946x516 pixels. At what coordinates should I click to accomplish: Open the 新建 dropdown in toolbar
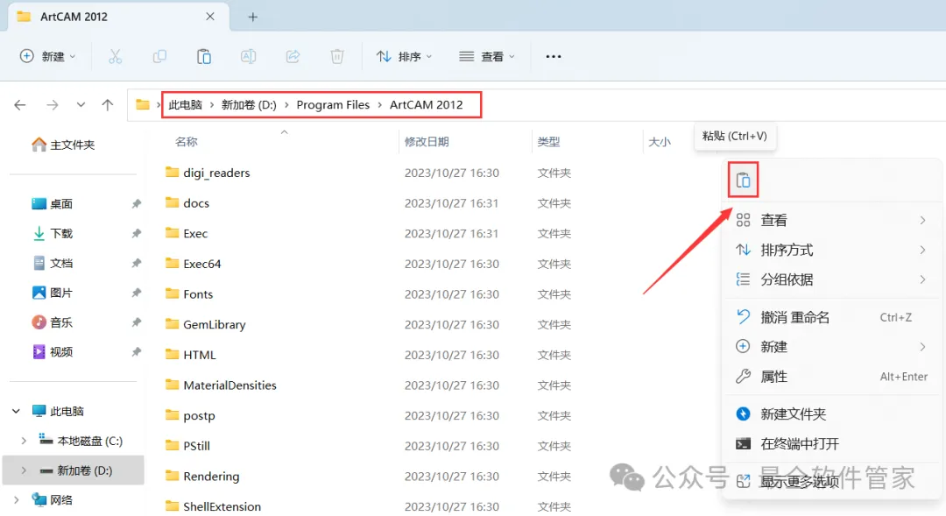pyautogui.click(x=47, y=57)
